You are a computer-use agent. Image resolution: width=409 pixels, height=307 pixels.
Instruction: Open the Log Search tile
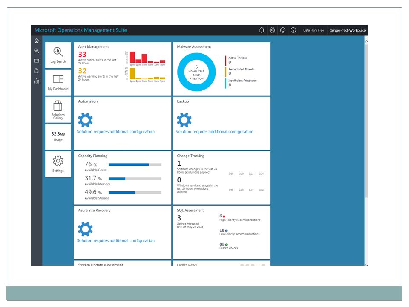[58, 55]
